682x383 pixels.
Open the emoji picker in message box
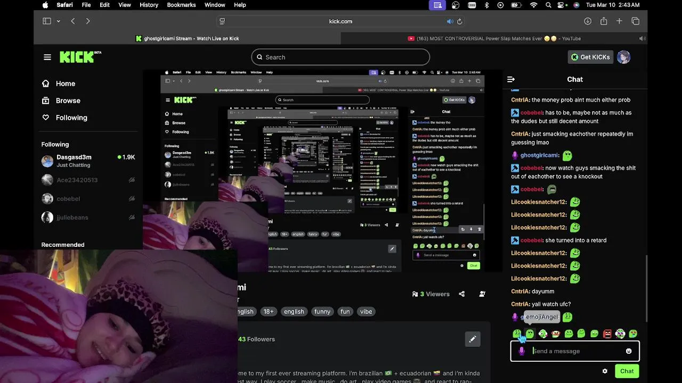pos(629,351)
